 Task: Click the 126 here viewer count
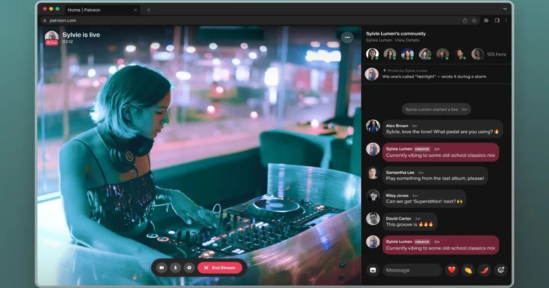pyautogui.click(x=496, y=54)
